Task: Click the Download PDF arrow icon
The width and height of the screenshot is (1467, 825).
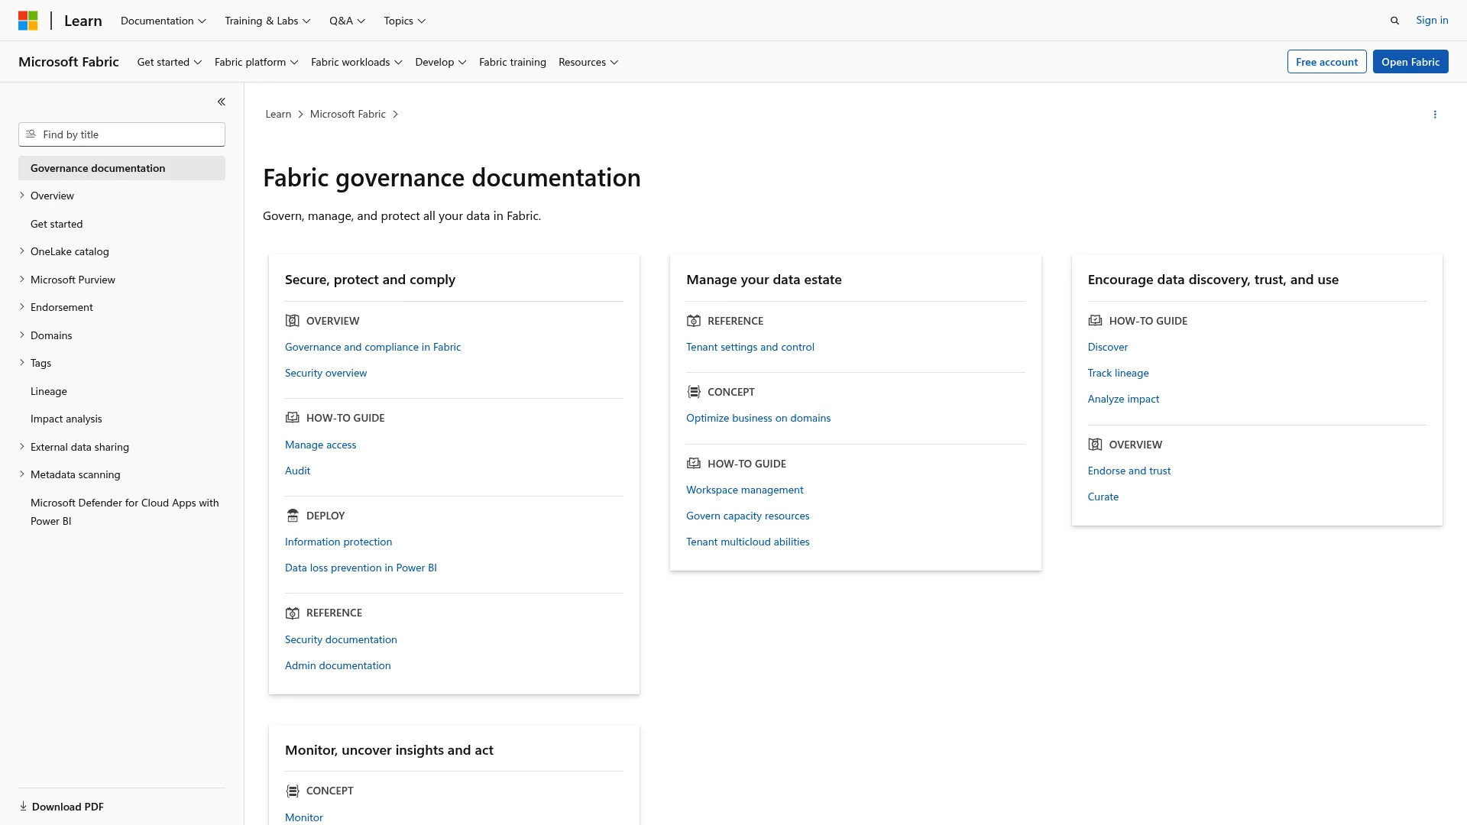Action: (x=23, y=806)
